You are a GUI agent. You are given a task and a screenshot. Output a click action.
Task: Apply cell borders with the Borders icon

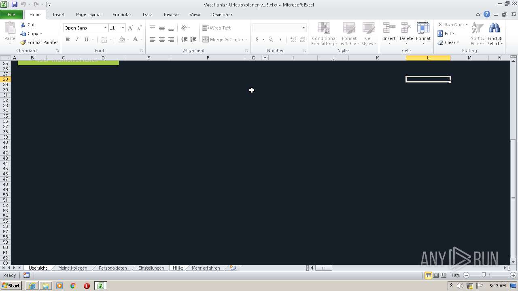[x=104, y=40]
